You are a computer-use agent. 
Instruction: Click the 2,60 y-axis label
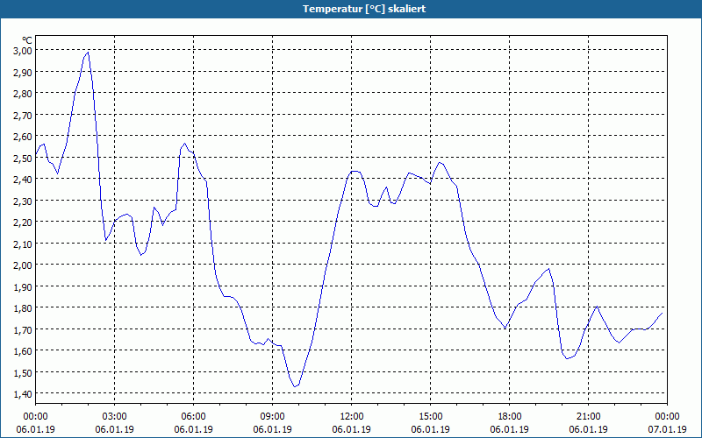click(23, 137)
